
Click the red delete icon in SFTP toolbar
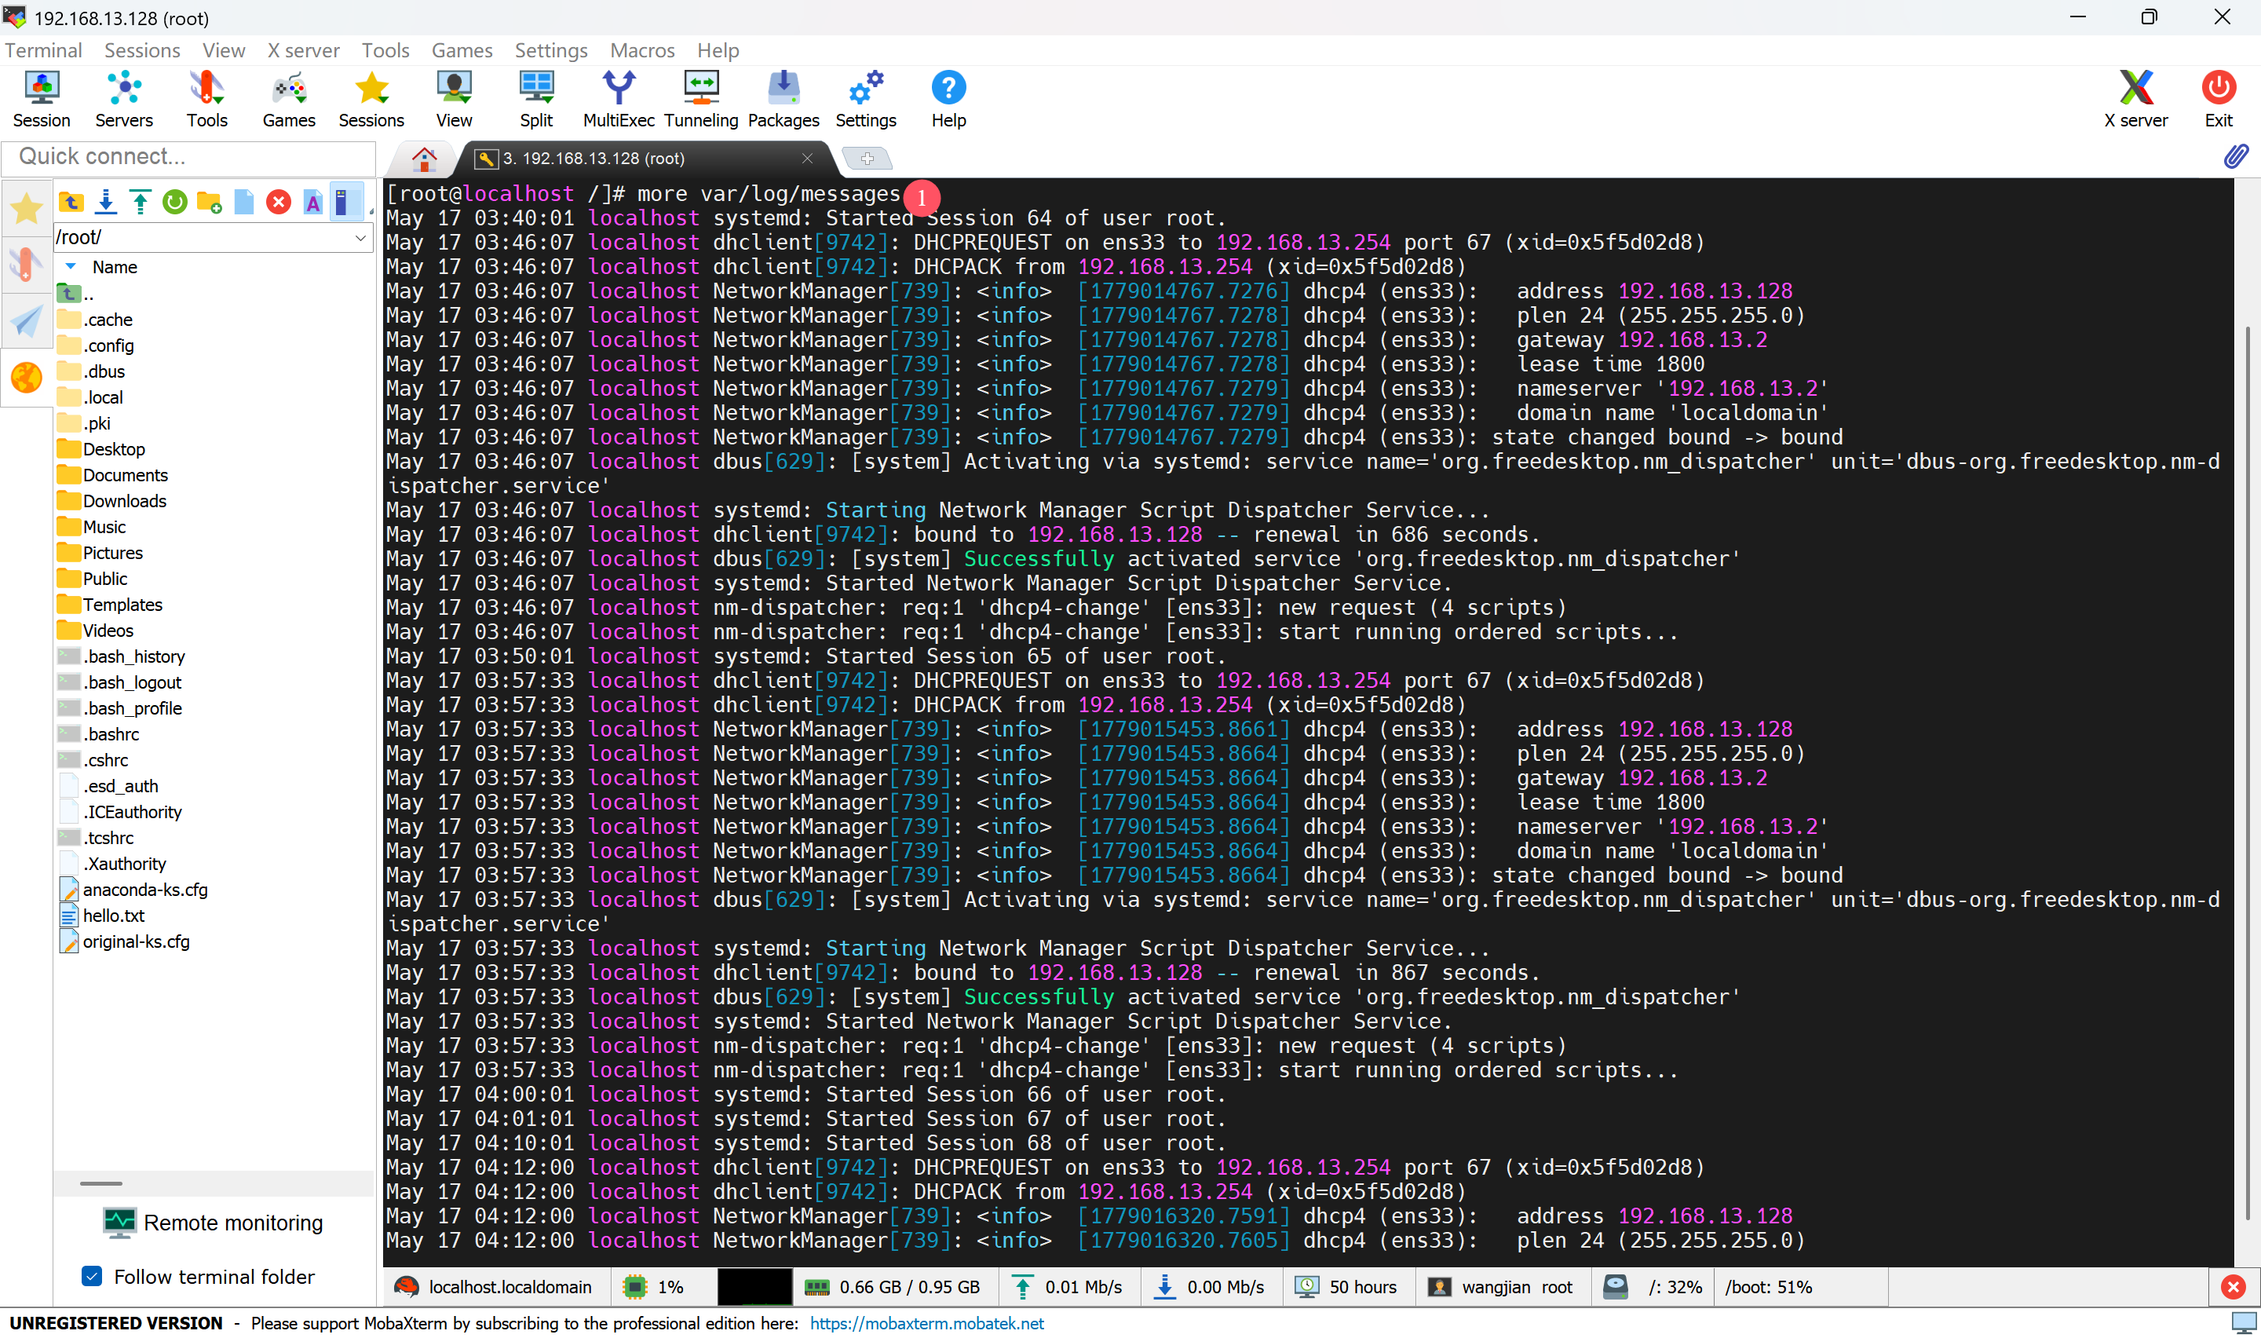[279, 202]
